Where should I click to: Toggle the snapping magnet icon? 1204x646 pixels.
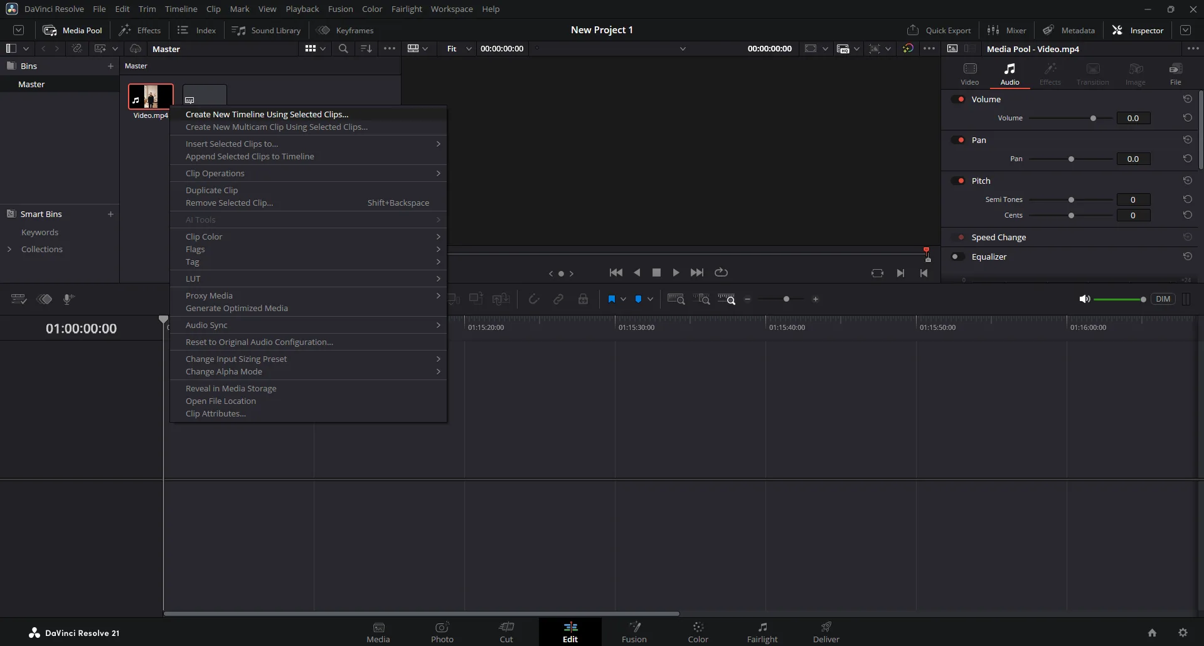pyautogui.click(x=533, y=299)
